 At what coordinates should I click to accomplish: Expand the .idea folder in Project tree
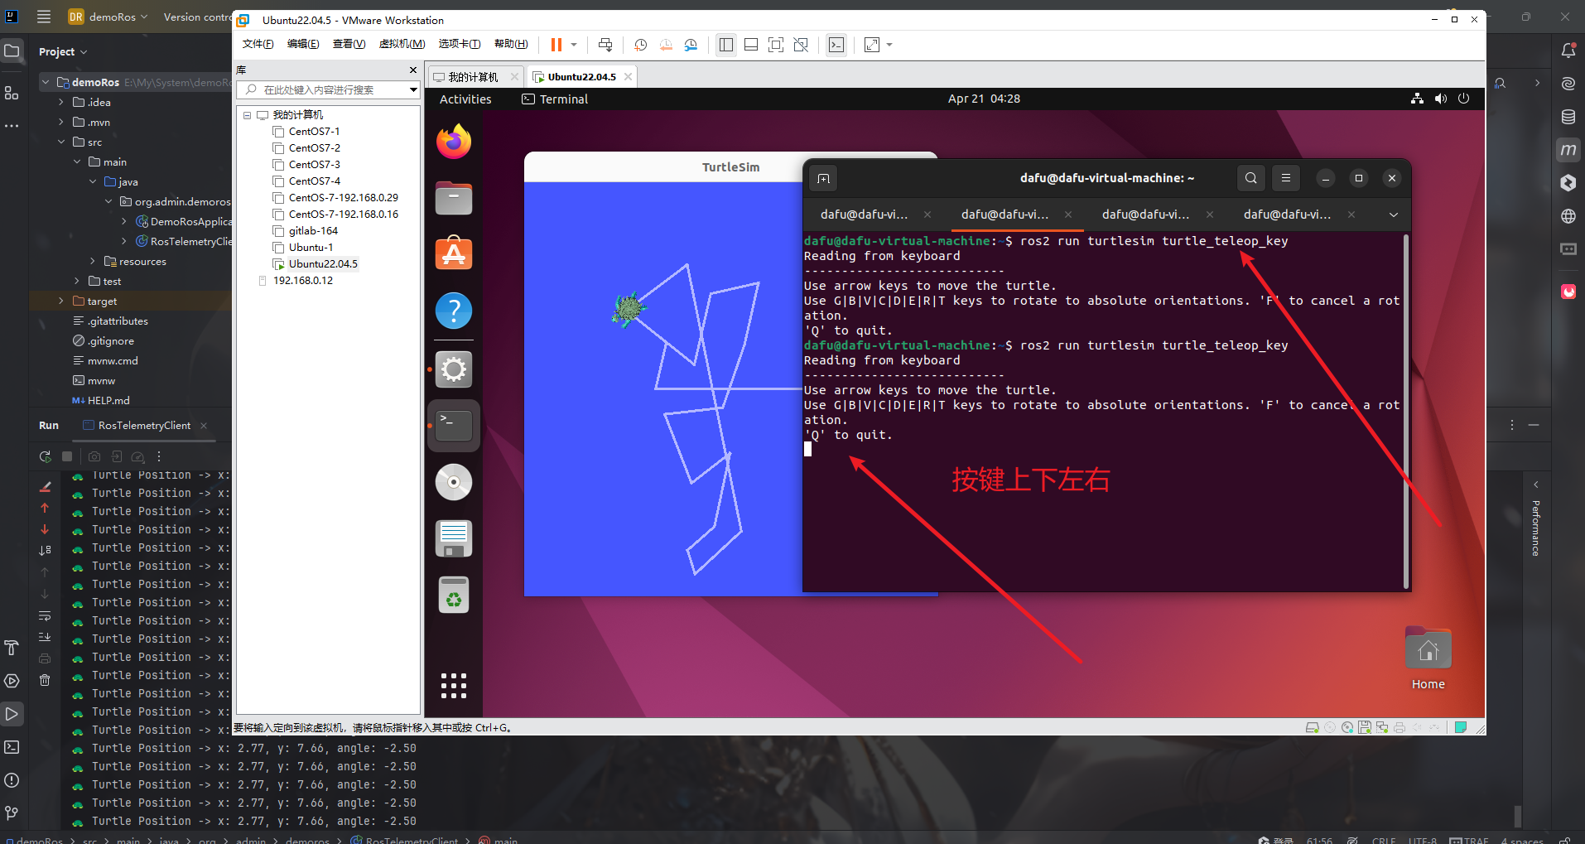tap(60, 103)
